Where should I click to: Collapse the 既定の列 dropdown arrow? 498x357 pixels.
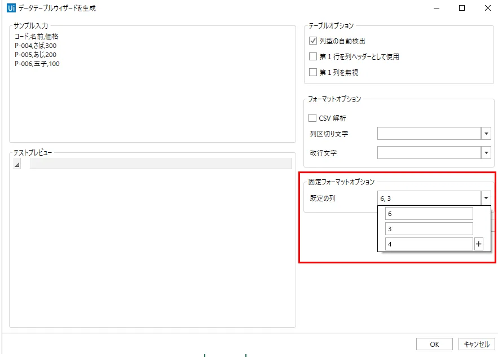point(486,198)
